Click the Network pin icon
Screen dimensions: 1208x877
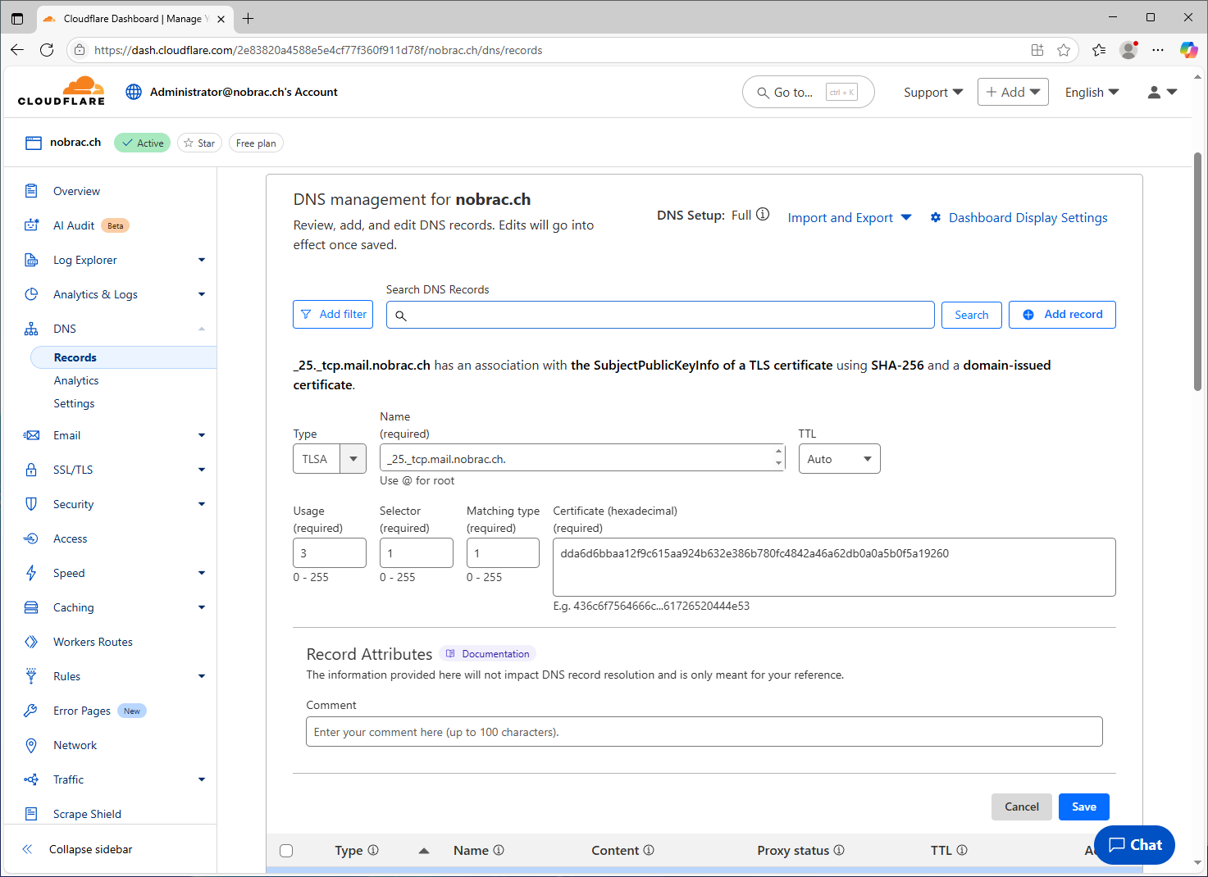tap(31, 745)
